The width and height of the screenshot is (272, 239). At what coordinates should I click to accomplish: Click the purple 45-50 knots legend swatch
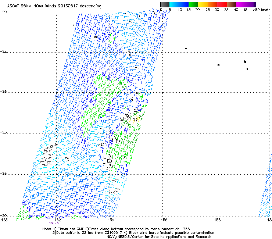[x=251, y=4]
